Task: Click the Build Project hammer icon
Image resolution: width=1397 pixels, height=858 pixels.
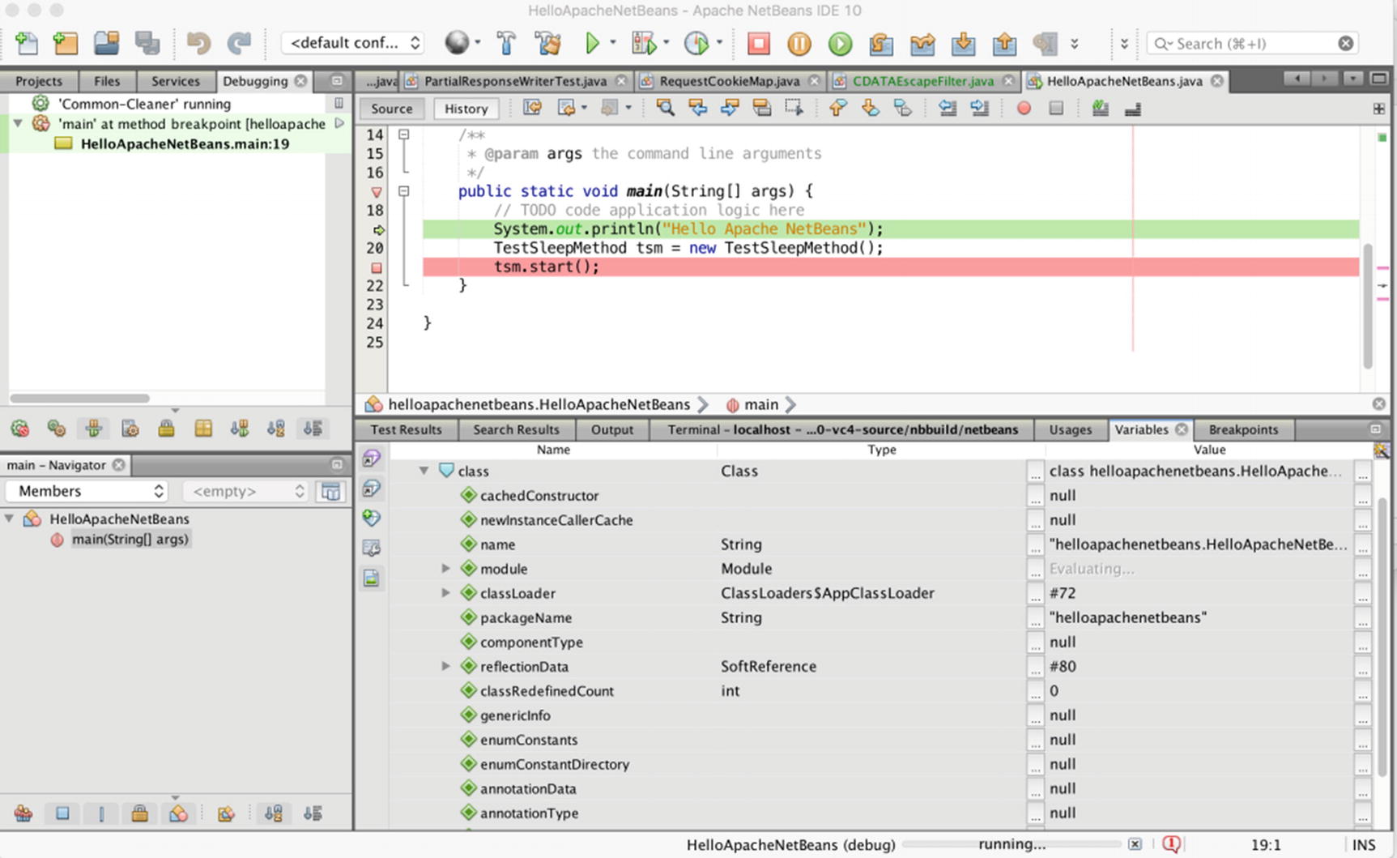Action: pyautogui.click(x=506, y=43)
